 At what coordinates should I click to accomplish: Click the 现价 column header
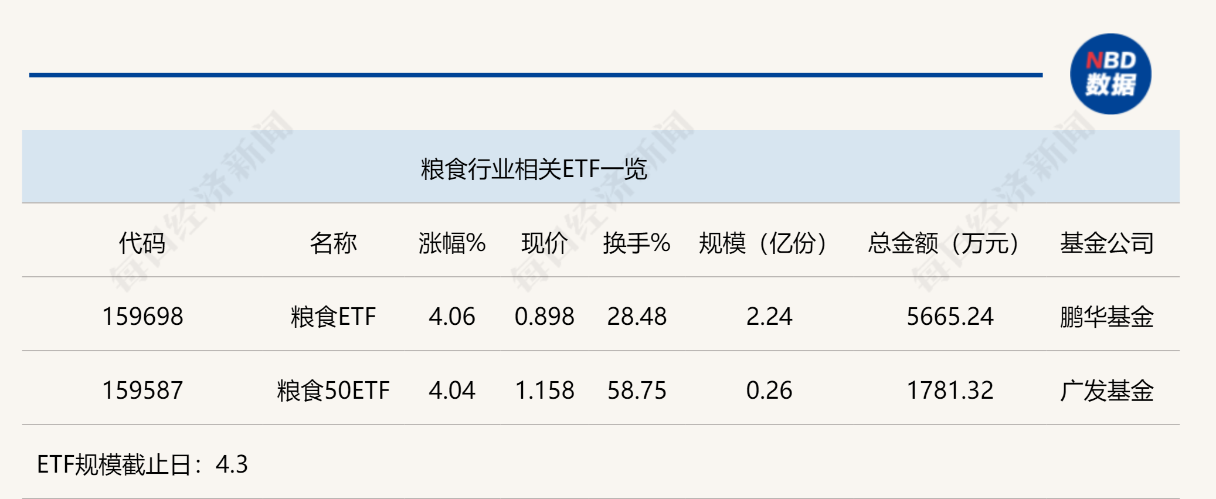544,243
